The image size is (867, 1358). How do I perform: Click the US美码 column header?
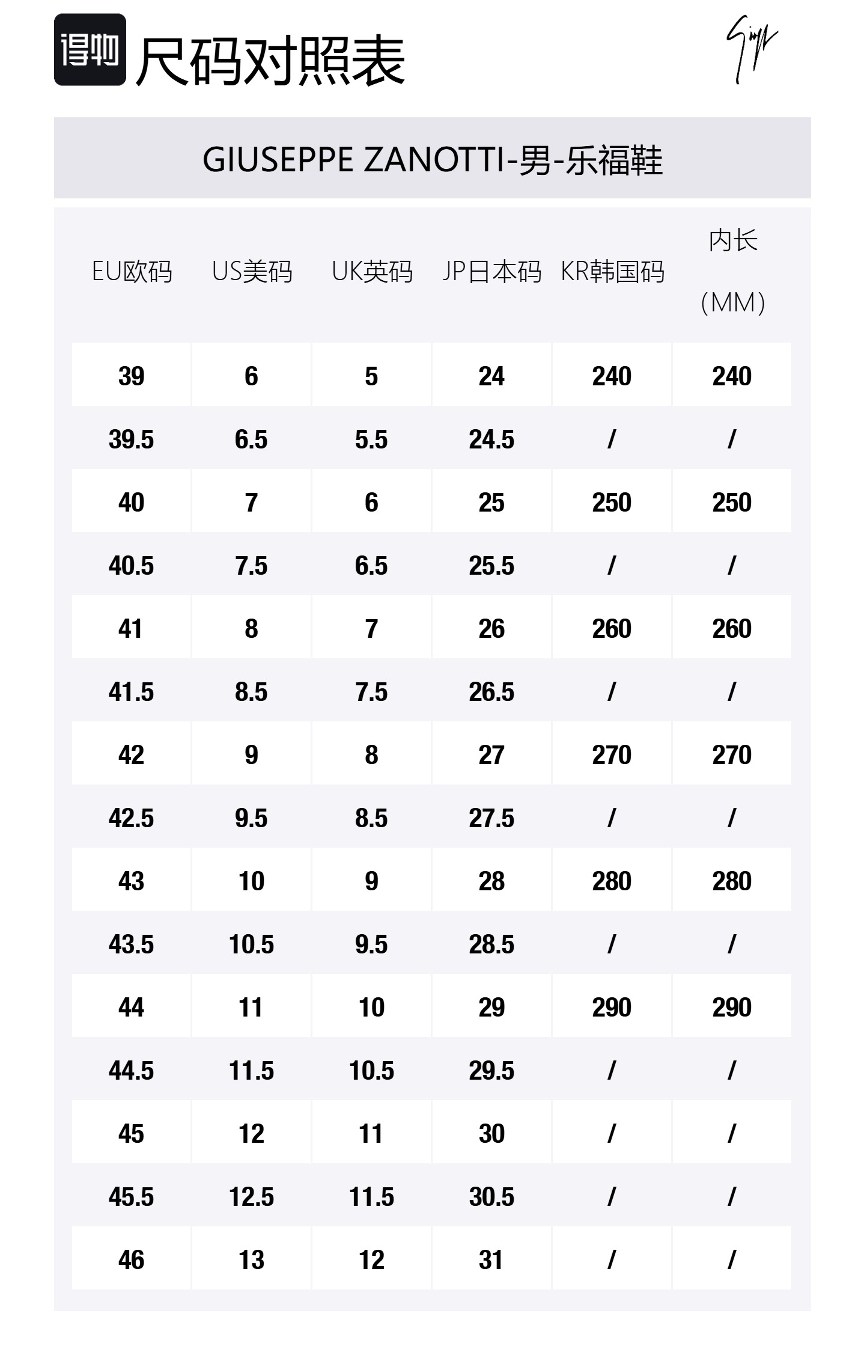click(252, 272)
